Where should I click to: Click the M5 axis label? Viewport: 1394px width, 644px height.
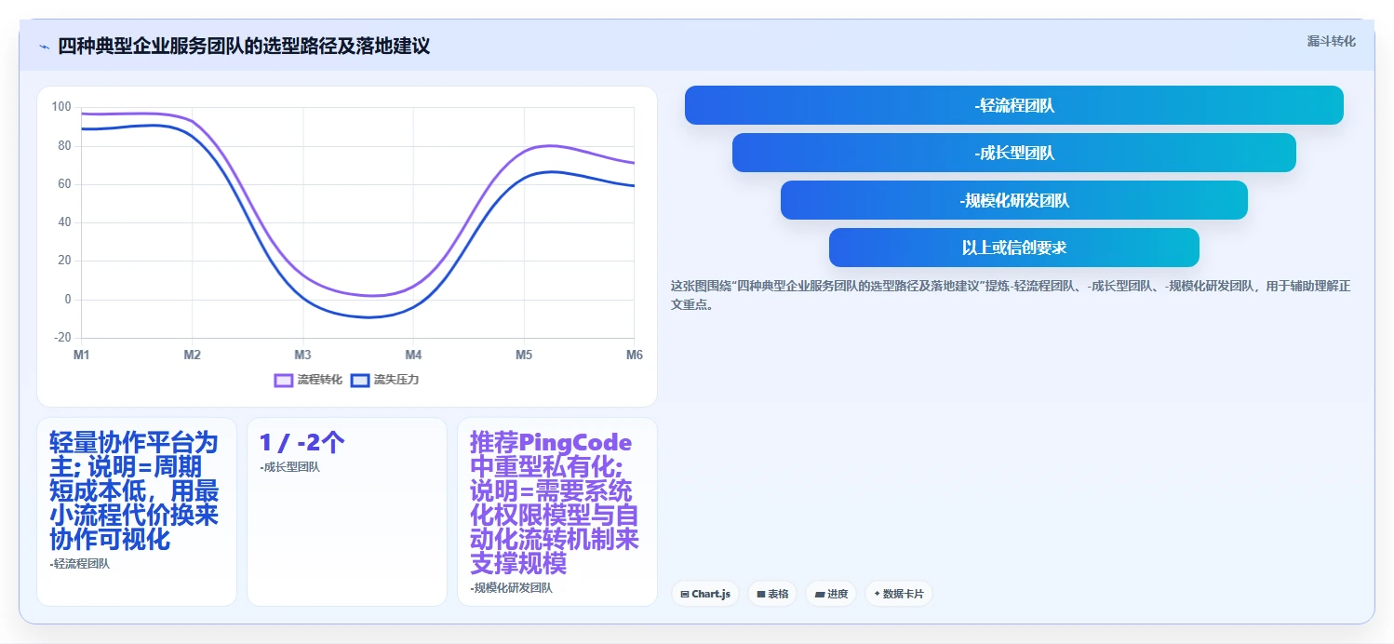point(524,355)
